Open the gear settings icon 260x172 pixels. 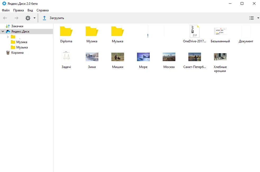click(28, 18)
